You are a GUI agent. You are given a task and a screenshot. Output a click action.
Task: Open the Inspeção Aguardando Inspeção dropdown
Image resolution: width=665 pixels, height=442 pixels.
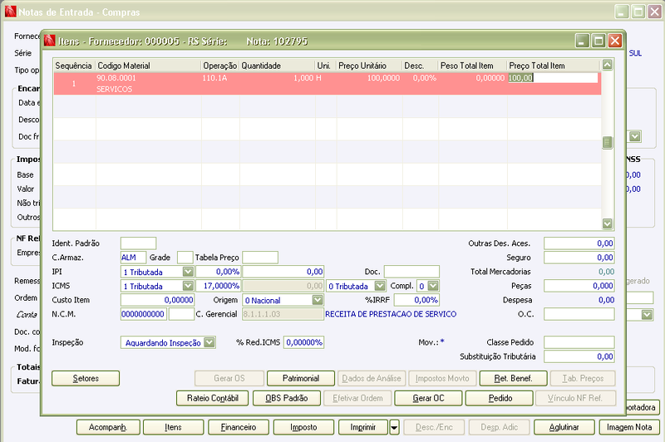209,342
